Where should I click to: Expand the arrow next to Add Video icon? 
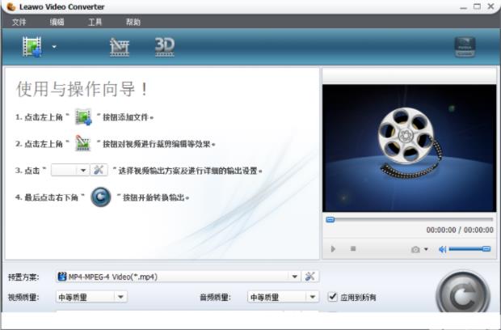54,48
